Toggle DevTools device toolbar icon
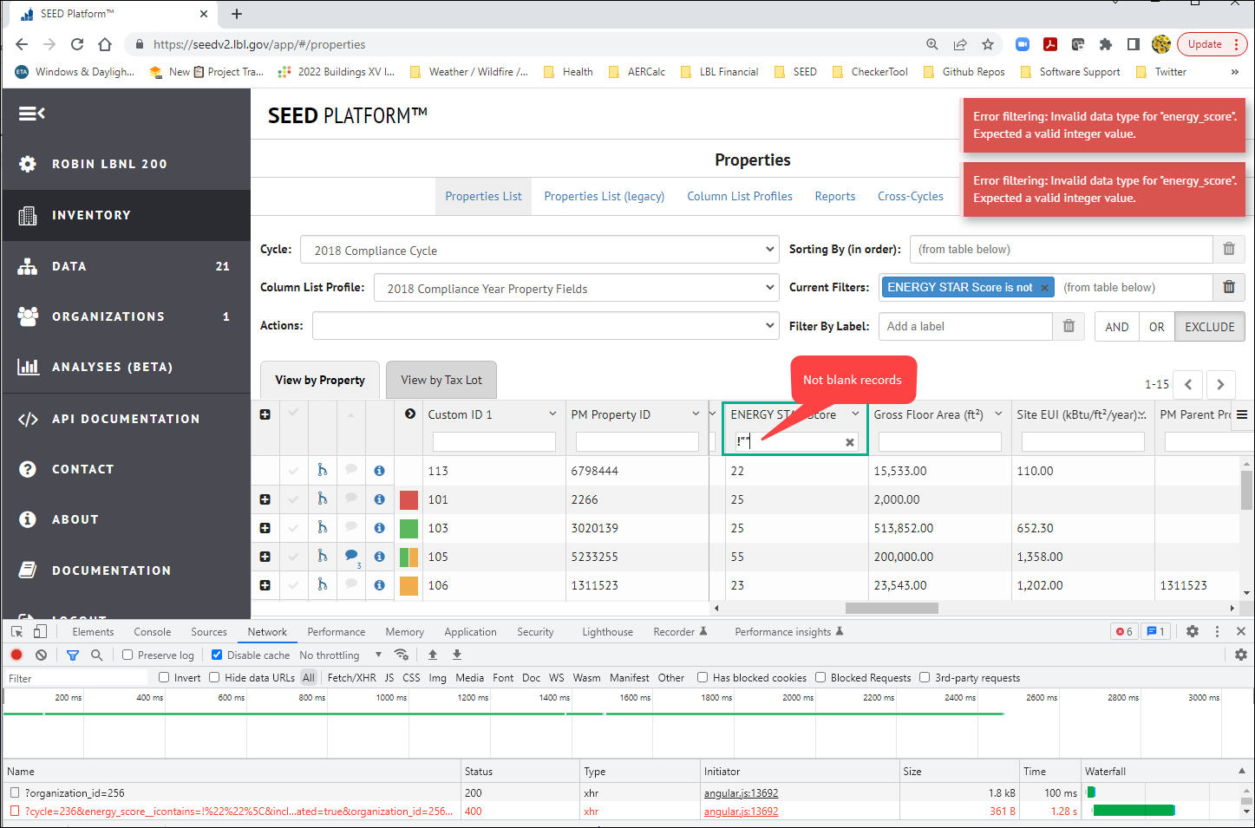Screen dimensions: 1255x828 (40, 631)
